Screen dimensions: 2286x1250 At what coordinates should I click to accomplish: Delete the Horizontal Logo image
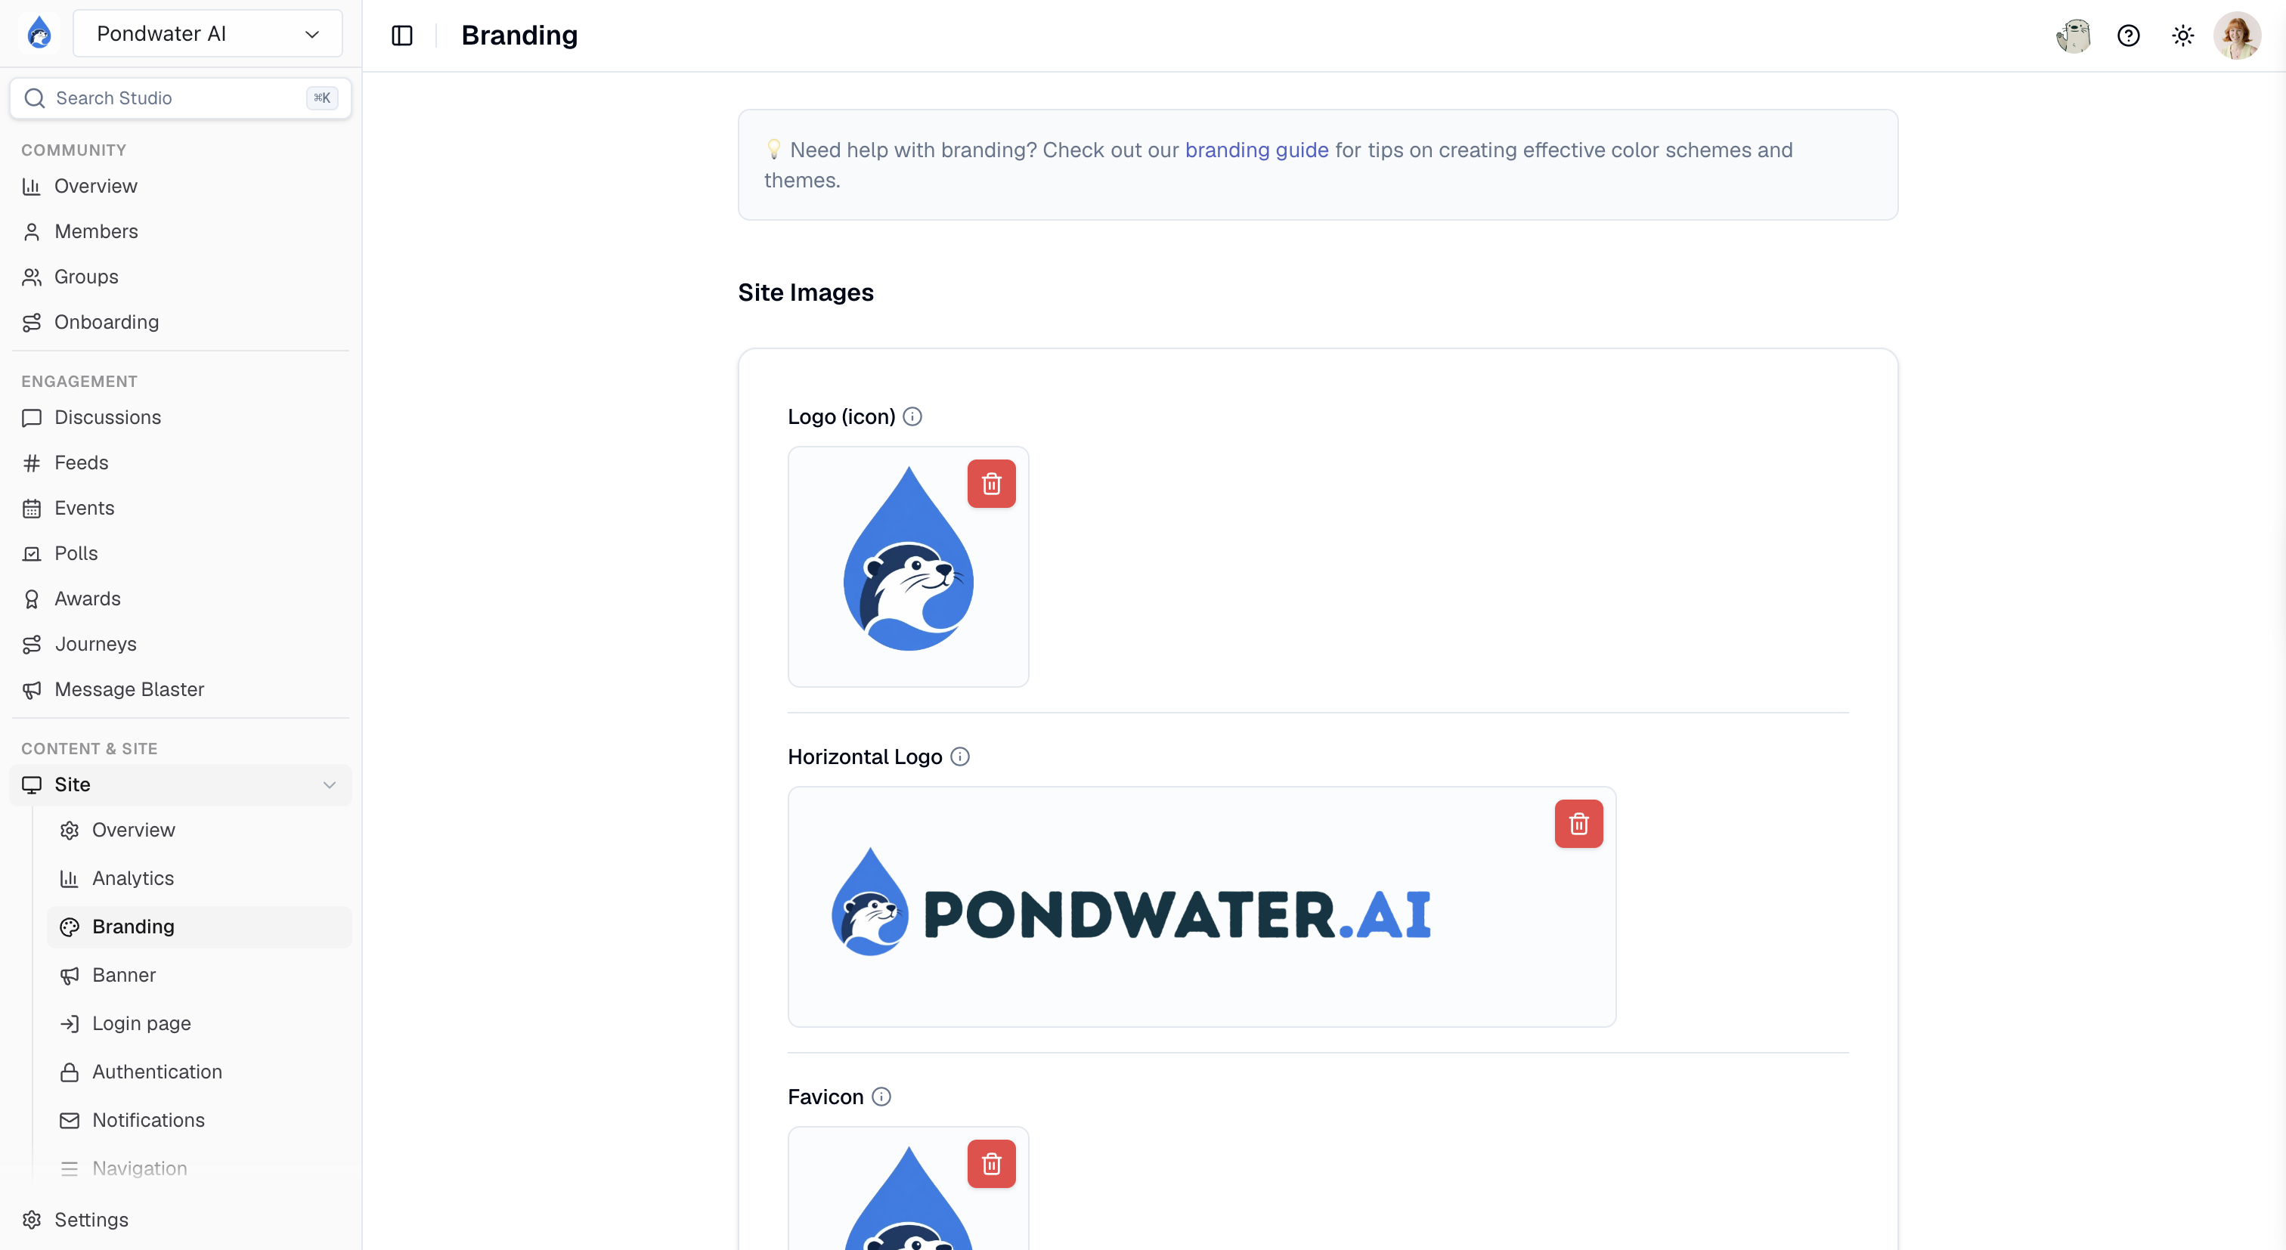[x=1578, y=823]
